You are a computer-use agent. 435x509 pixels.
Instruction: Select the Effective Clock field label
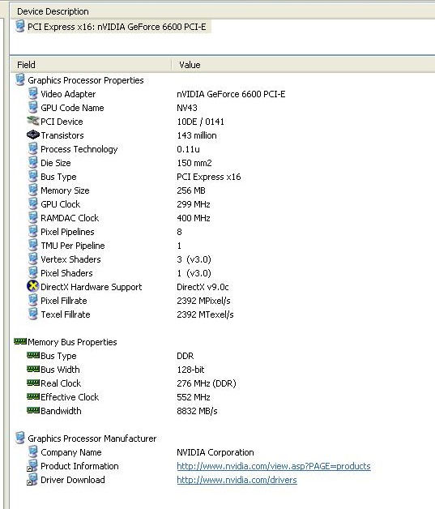[70, 397]
